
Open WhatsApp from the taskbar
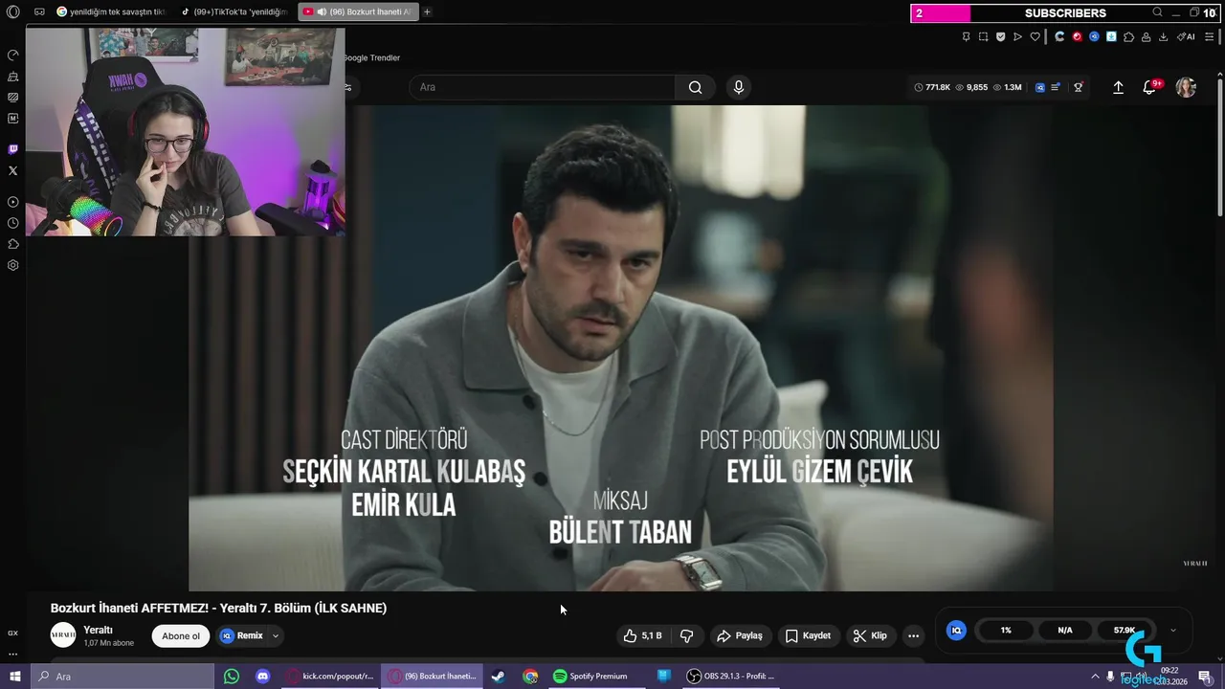[x=232, y=677]
